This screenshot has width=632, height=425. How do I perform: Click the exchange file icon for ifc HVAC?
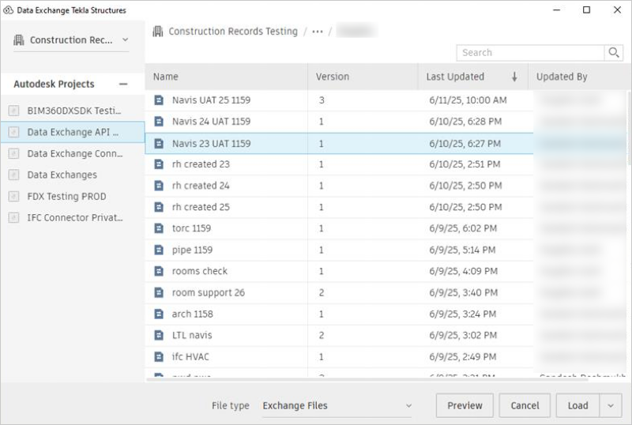point(160,356)
